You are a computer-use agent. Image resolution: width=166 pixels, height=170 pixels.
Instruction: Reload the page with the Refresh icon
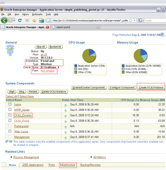click(20, 20)
